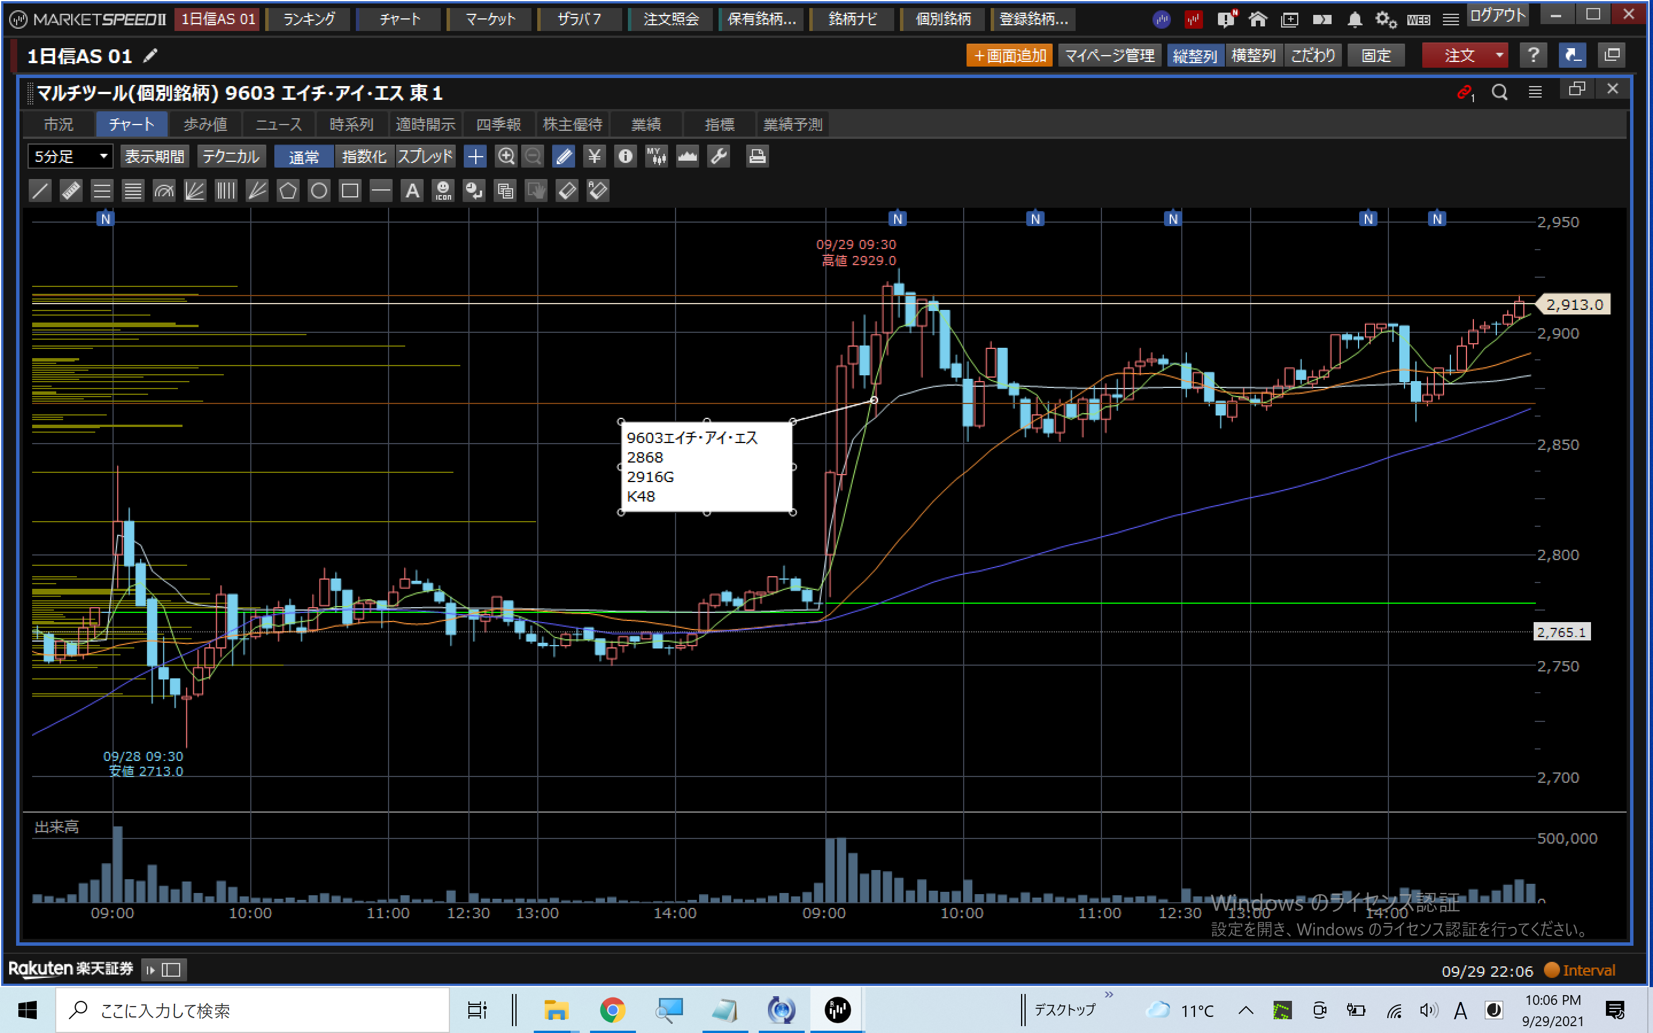1653x1033 pixels.
Task: Open the multitool hamburger menu
Action: pos(1535,92)
